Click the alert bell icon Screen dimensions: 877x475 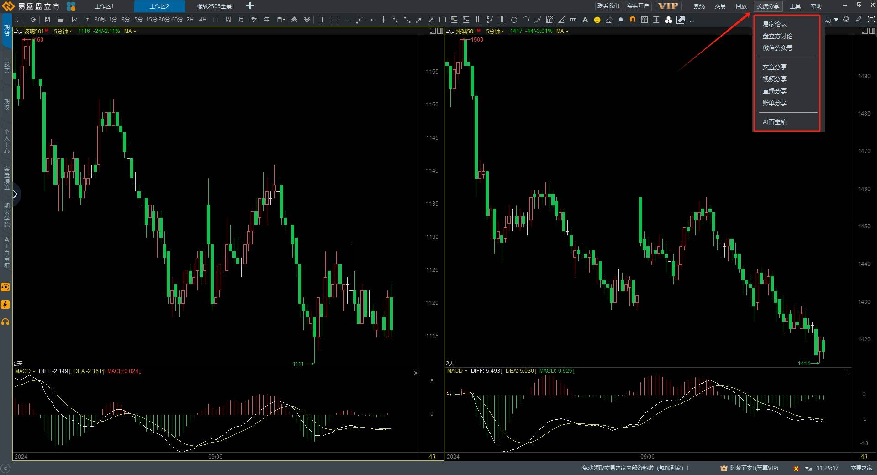click(x=621, y=20)
